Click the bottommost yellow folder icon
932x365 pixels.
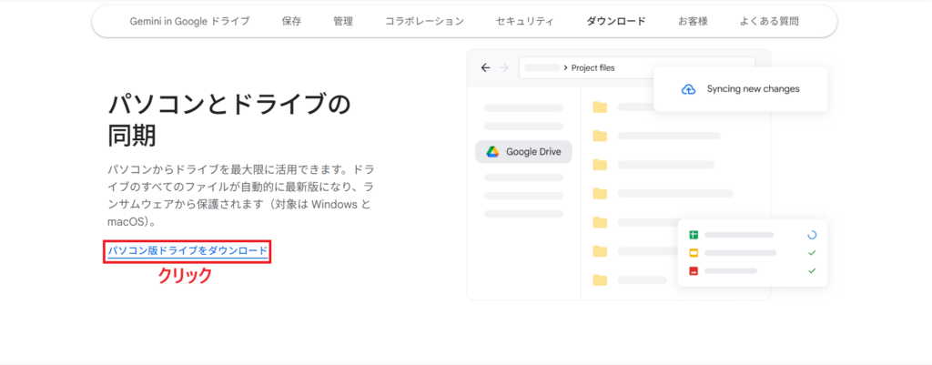coord(599,279)
